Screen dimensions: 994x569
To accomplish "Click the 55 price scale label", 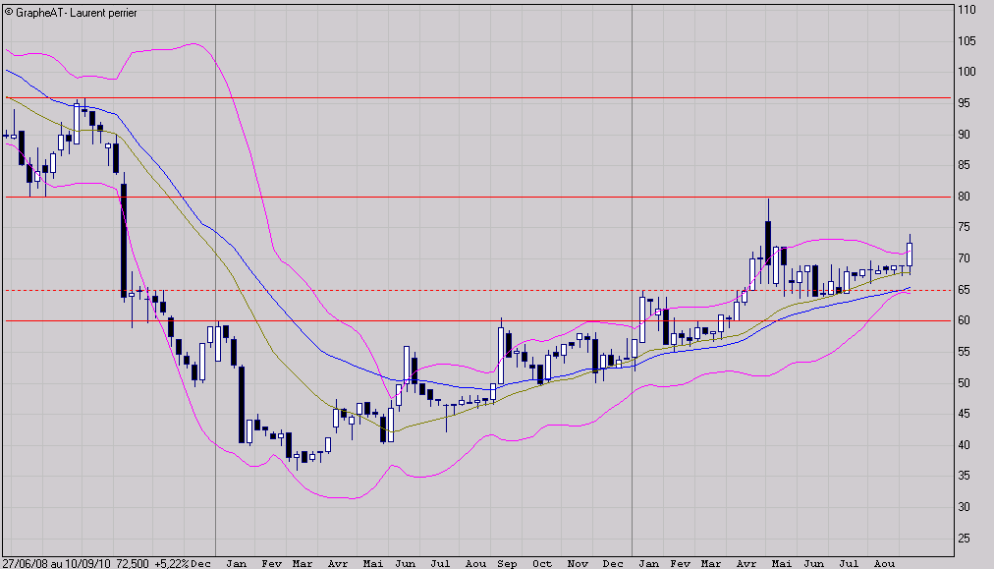I will (x=964, y=352).
